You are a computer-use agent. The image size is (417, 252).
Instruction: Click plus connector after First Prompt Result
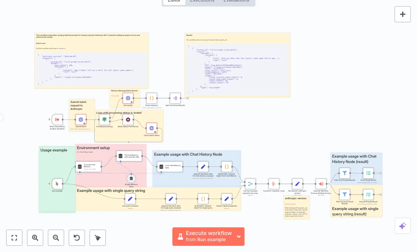[381, 173]
